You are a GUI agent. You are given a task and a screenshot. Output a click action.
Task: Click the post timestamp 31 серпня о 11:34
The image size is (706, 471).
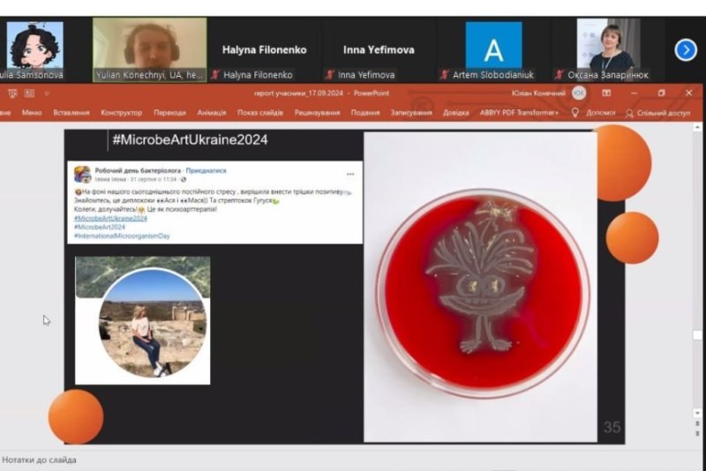tap(153, 179)
